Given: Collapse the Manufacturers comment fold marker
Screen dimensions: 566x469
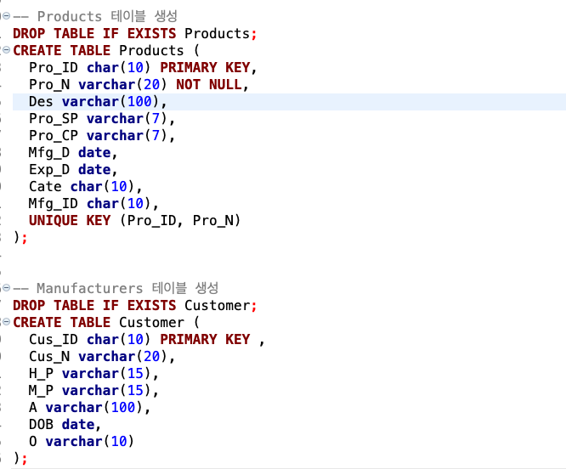Looking at the screenshot, I should [x=6, y=288].
